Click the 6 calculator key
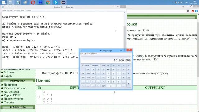The width and height of the screenshot is (199, 112). coord(118,78)
